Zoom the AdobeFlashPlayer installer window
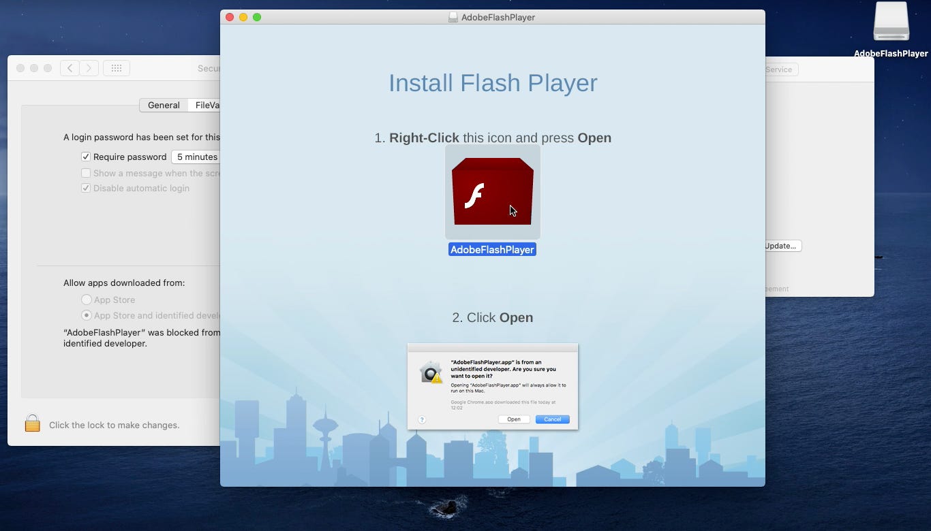This screenshot has width=931, height=531. (x=257, y=17)
